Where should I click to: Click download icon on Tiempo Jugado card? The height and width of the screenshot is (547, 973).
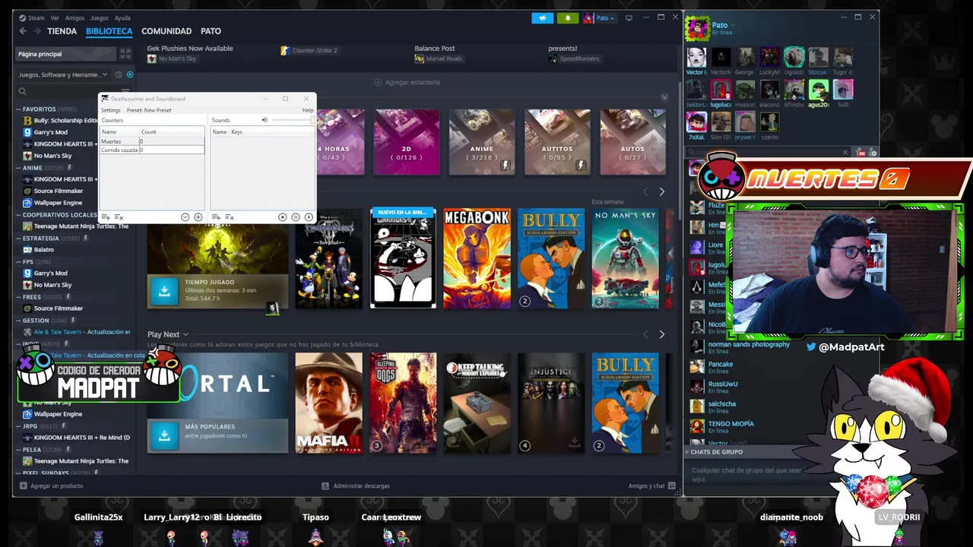pos(163,291)
